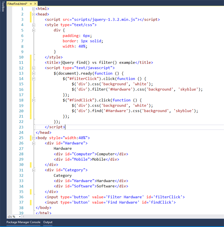Image resolution: width=224 pixels, height=227 pixels.
Task: Collapse the script block on line 12
Action: pos(34,68)
